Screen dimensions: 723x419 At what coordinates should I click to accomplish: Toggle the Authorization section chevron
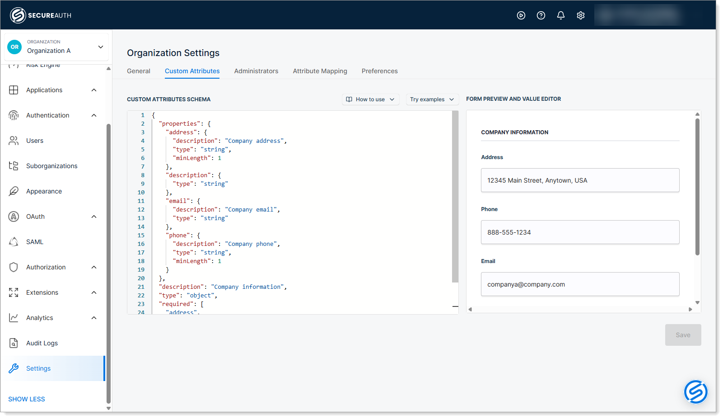coord(94,267)
